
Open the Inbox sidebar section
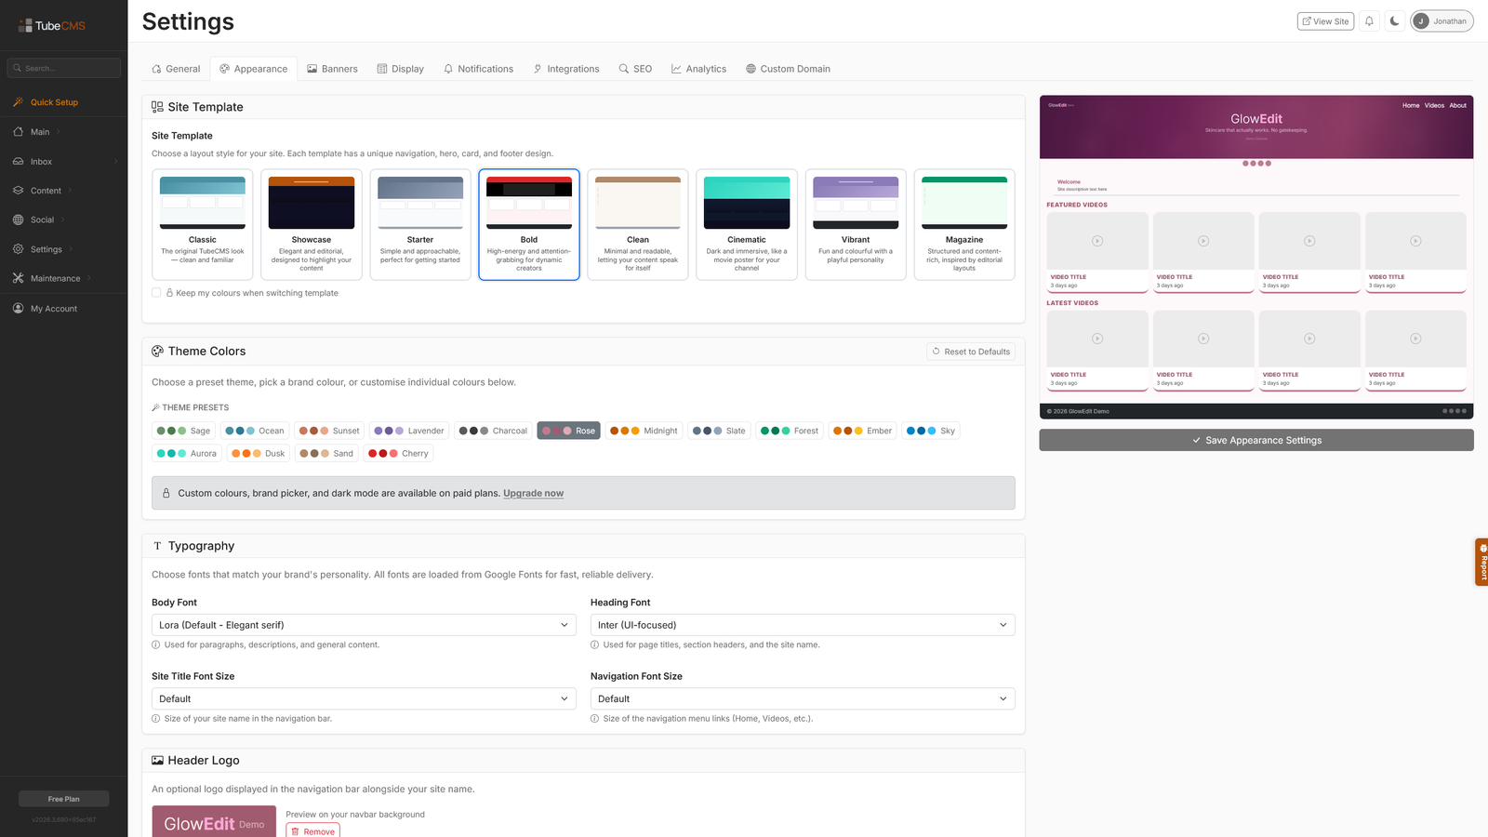pos(40,161)
